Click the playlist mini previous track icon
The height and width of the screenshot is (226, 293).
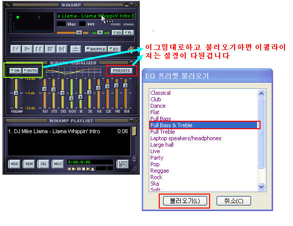point(69,169)
